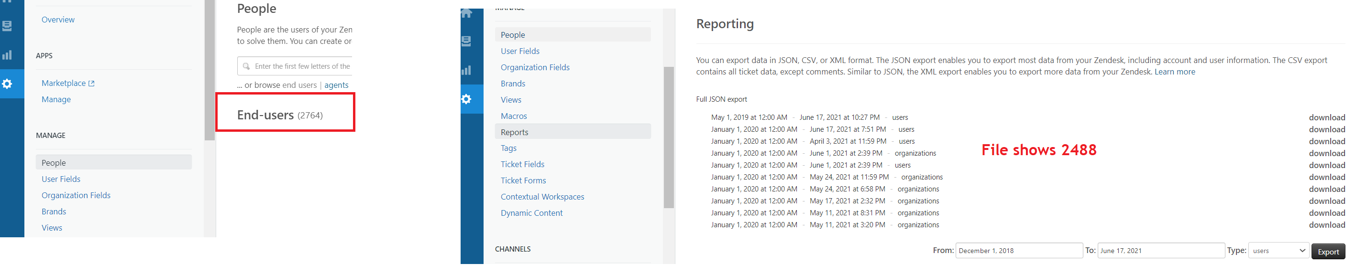Viewport: 1356px width, 275px height.
Task: Open Overview in the left menu
Action: coord(58,20)
